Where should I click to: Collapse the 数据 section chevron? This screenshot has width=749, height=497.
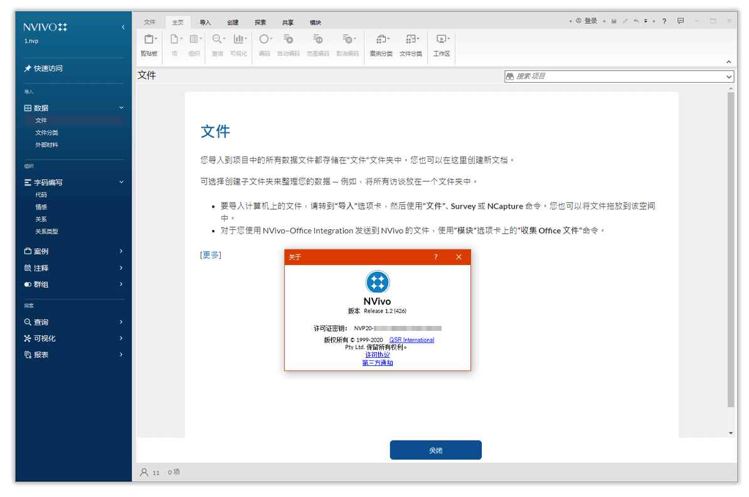(121, 108)
